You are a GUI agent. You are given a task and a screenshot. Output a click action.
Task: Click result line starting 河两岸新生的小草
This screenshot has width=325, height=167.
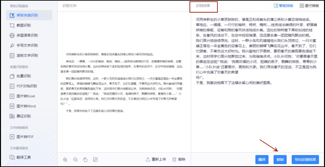pos(253,20)
